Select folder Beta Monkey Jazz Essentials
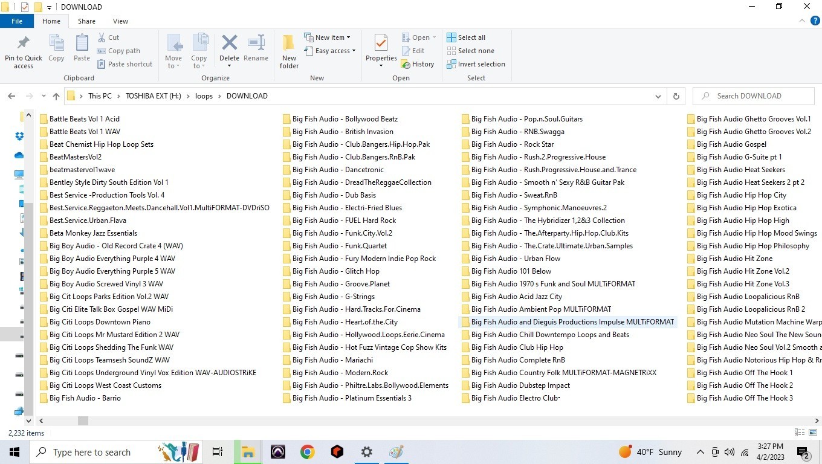This screenshot has width=822, height=464. point(93,233)
